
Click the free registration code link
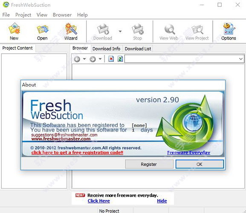point(77,153)
